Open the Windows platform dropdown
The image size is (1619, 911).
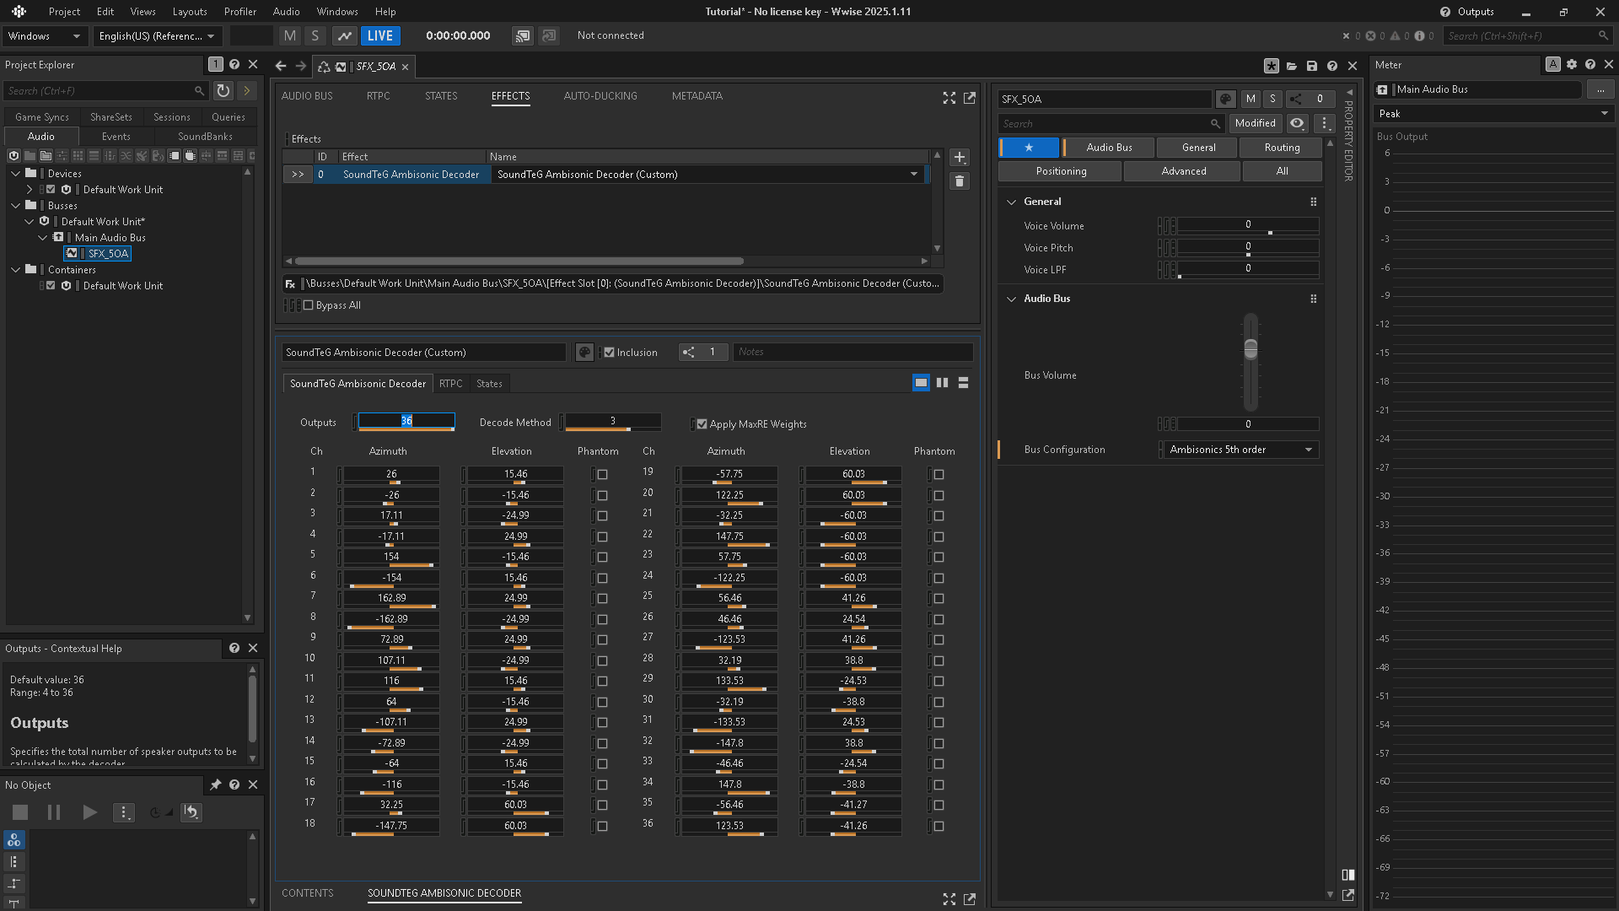pos(45,36)
